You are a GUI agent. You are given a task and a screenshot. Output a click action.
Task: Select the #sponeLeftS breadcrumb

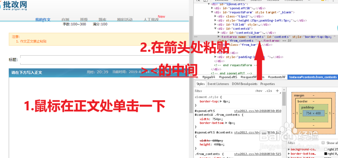tap(228, 77)
